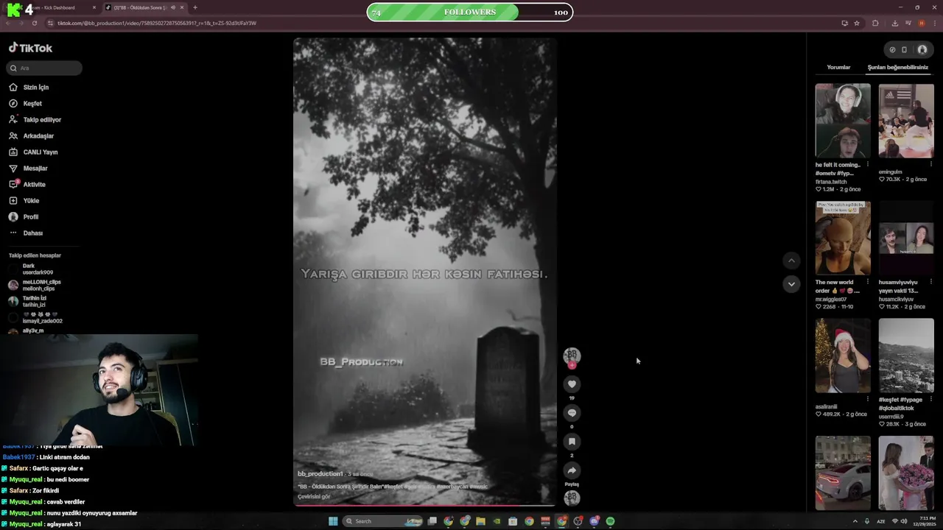Image resolution: width=943 pixels, height=530 pixels.
Task: Open the Windows Start menu
Action: click(x=333, y=521)
